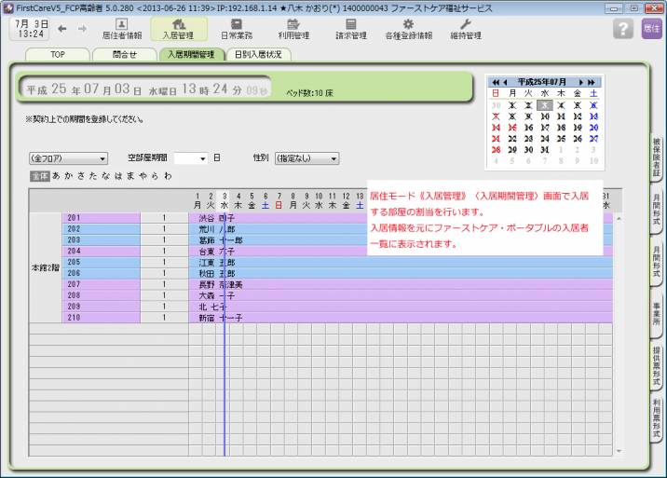Viewport: 667px width, 478px height.
Task: Click the purple 居住 mode button
Action: (x=651, y=29)
